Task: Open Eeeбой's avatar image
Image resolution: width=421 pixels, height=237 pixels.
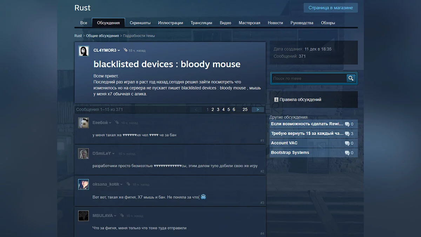Action: 83,123
